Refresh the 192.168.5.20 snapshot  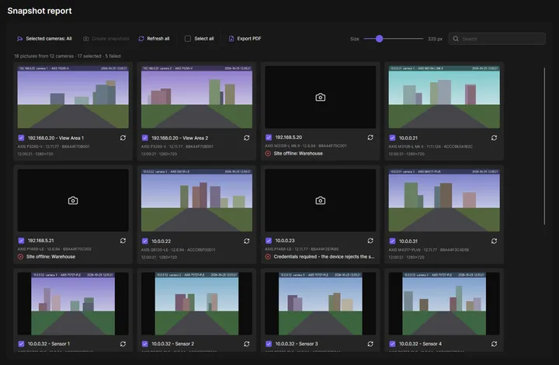(x=370, y=137)
